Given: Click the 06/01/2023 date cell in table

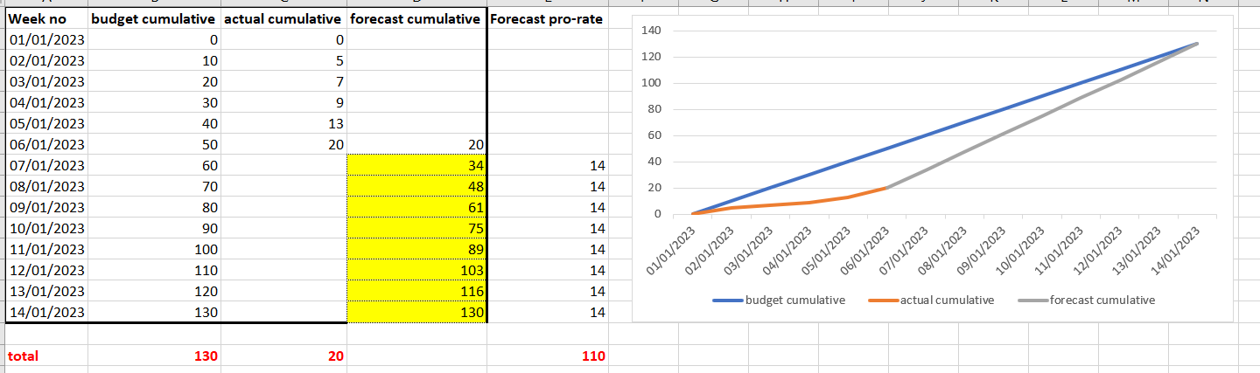Looking at the screenshot, I should pyautogui.click(x=46, y=144).
